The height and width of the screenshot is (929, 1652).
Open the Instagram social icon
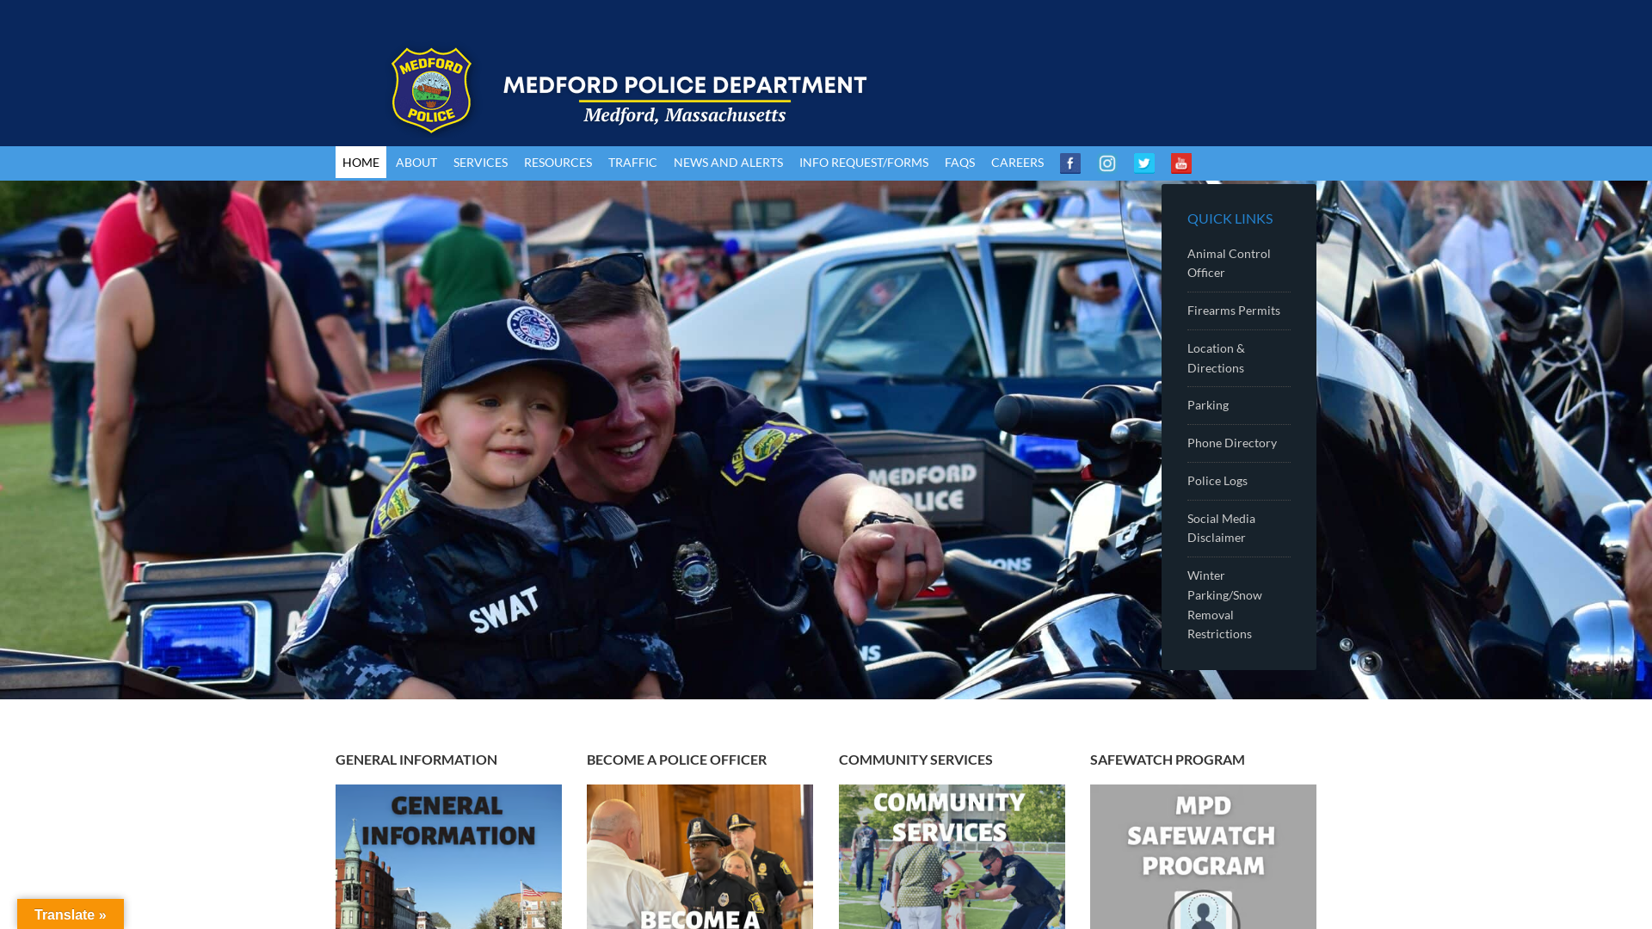click(1106, 163)
